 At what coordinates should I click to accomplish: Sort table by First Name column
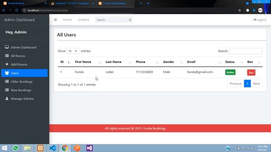click(88, 62)
